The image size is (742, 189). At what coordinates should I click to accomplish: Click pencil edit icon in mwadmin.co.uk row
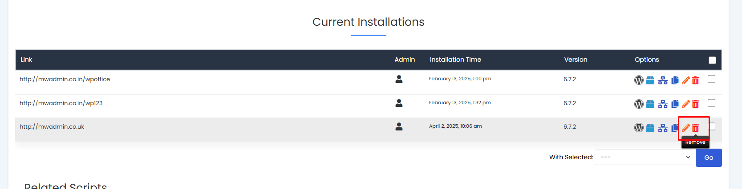click(686, 128)
